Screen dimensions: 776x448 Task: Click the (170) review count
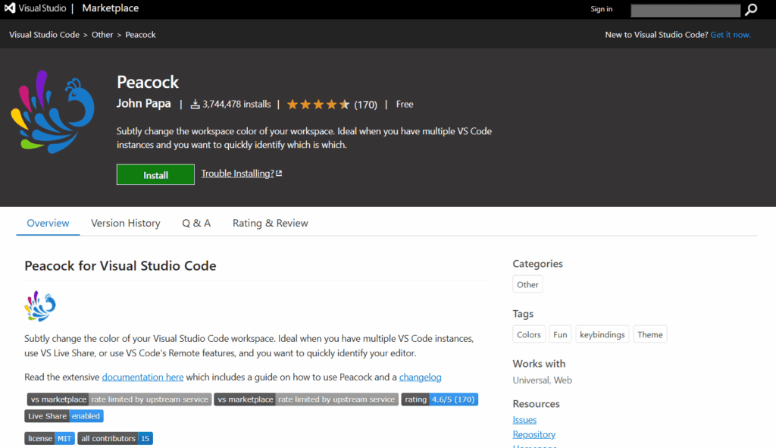coord(365,105)
